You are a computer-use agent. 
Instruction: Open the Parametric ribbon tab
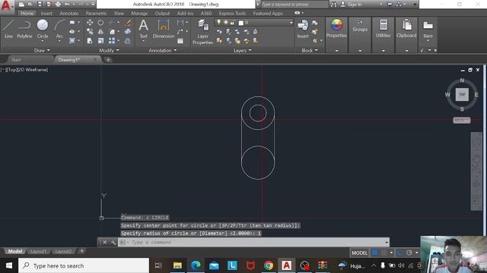point(97,14)
